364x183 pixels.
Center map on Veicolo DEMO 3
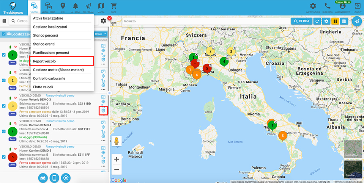(x=103, y=102)
